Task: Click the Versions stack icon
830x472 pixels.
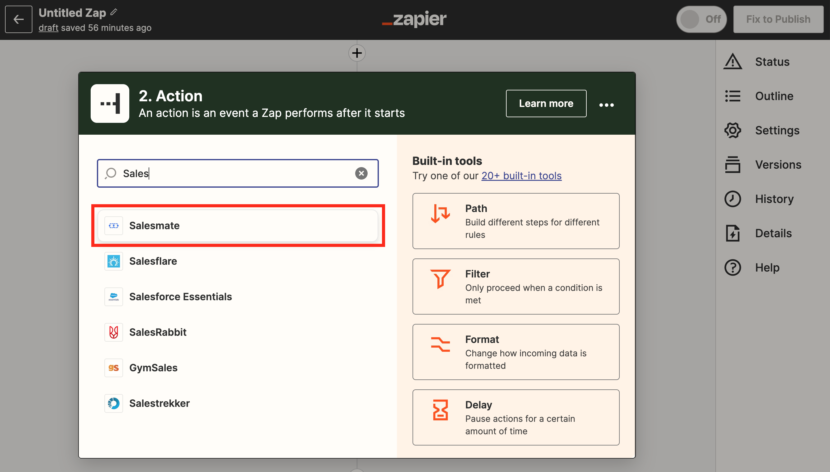Action: [732, 165]
